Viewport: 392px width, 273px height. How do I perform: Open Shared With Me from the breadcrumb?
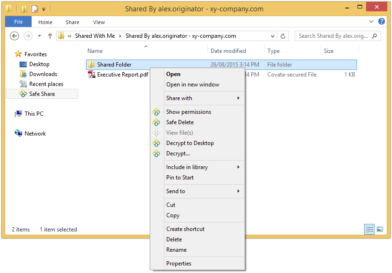[94, 35]
